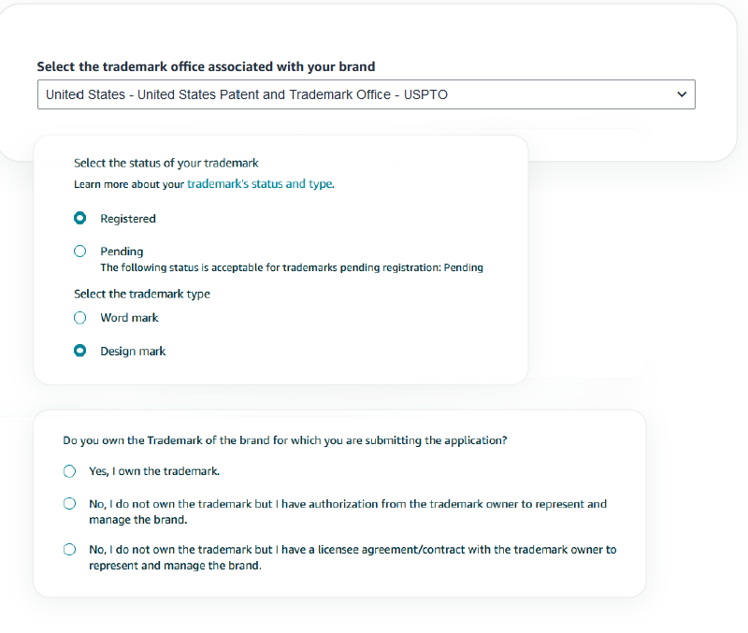Select the licensee agreement/contract radio circle
The width and height of the screenshot is (748, 633).
pyautogui.click(x=69, y=550)
